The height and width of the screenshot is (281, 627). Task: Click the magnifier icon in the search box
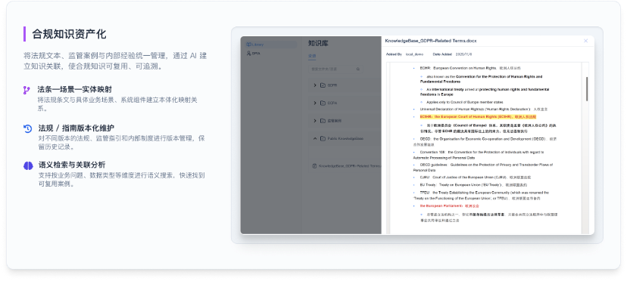click(x=358, y=69)
